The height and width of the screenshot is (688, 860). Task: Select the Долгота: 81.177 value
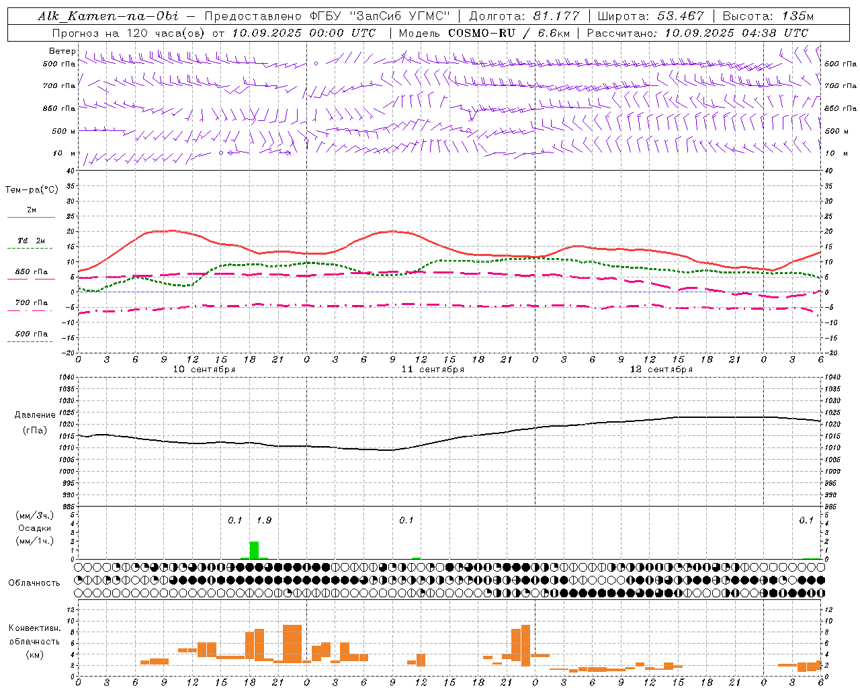[x=524, y=16]
